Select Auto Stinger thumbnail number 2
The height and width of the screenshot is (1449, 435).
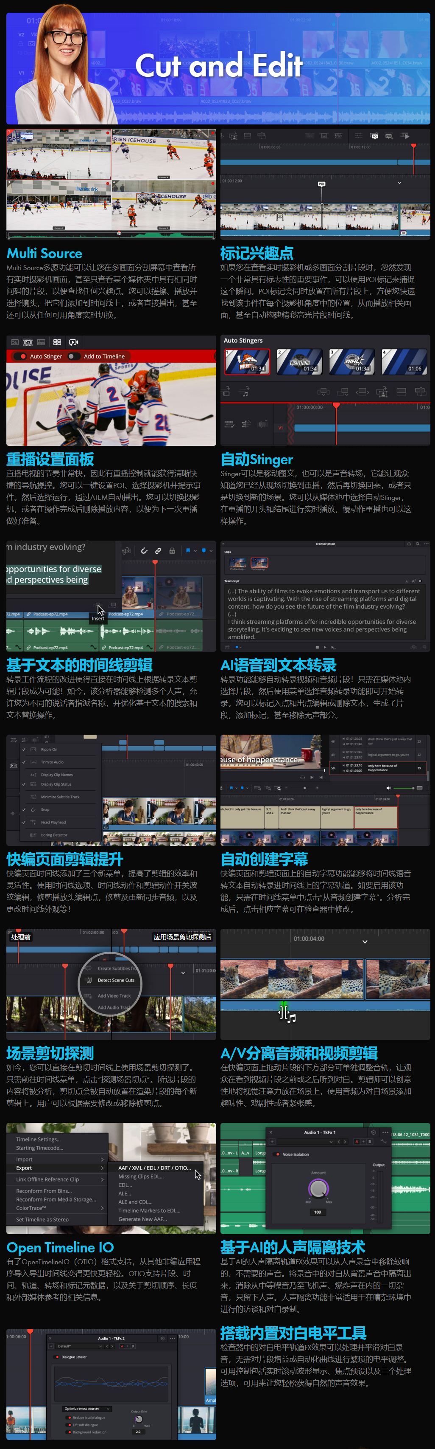click(x=299, y=362)
